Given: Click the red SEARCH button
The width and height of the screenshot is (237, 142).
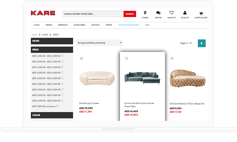Looking at the screenshot, I should [130, 14].
